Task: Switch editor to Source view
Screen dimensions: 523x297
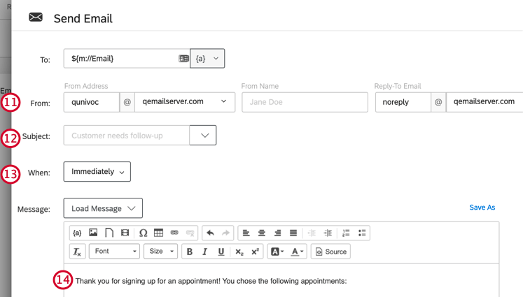Action: coord(330,252)
